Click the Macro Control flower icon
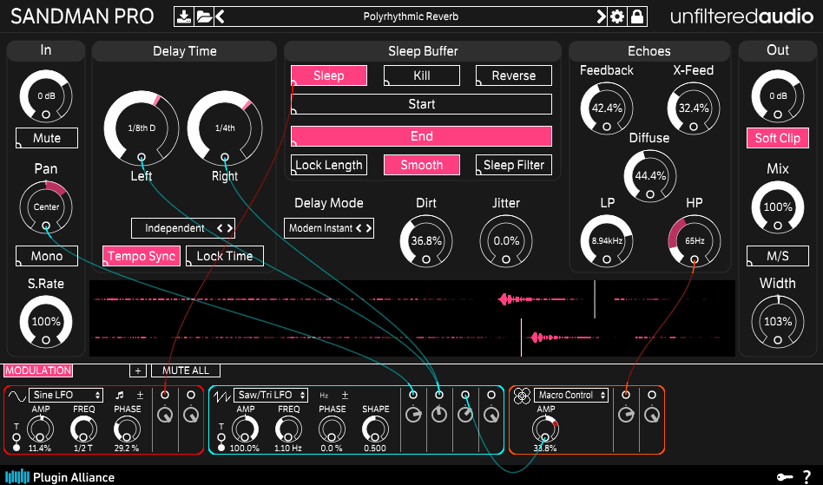 pyautogui.click(x=522, y=396)
